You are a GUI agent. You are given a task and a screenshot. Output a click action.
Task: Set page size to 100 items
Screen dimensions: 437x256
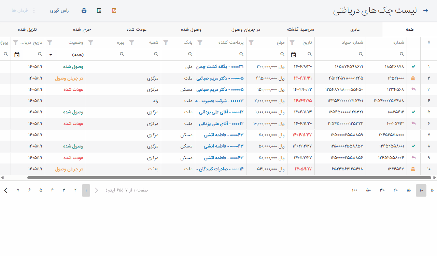tap(354, 190)
